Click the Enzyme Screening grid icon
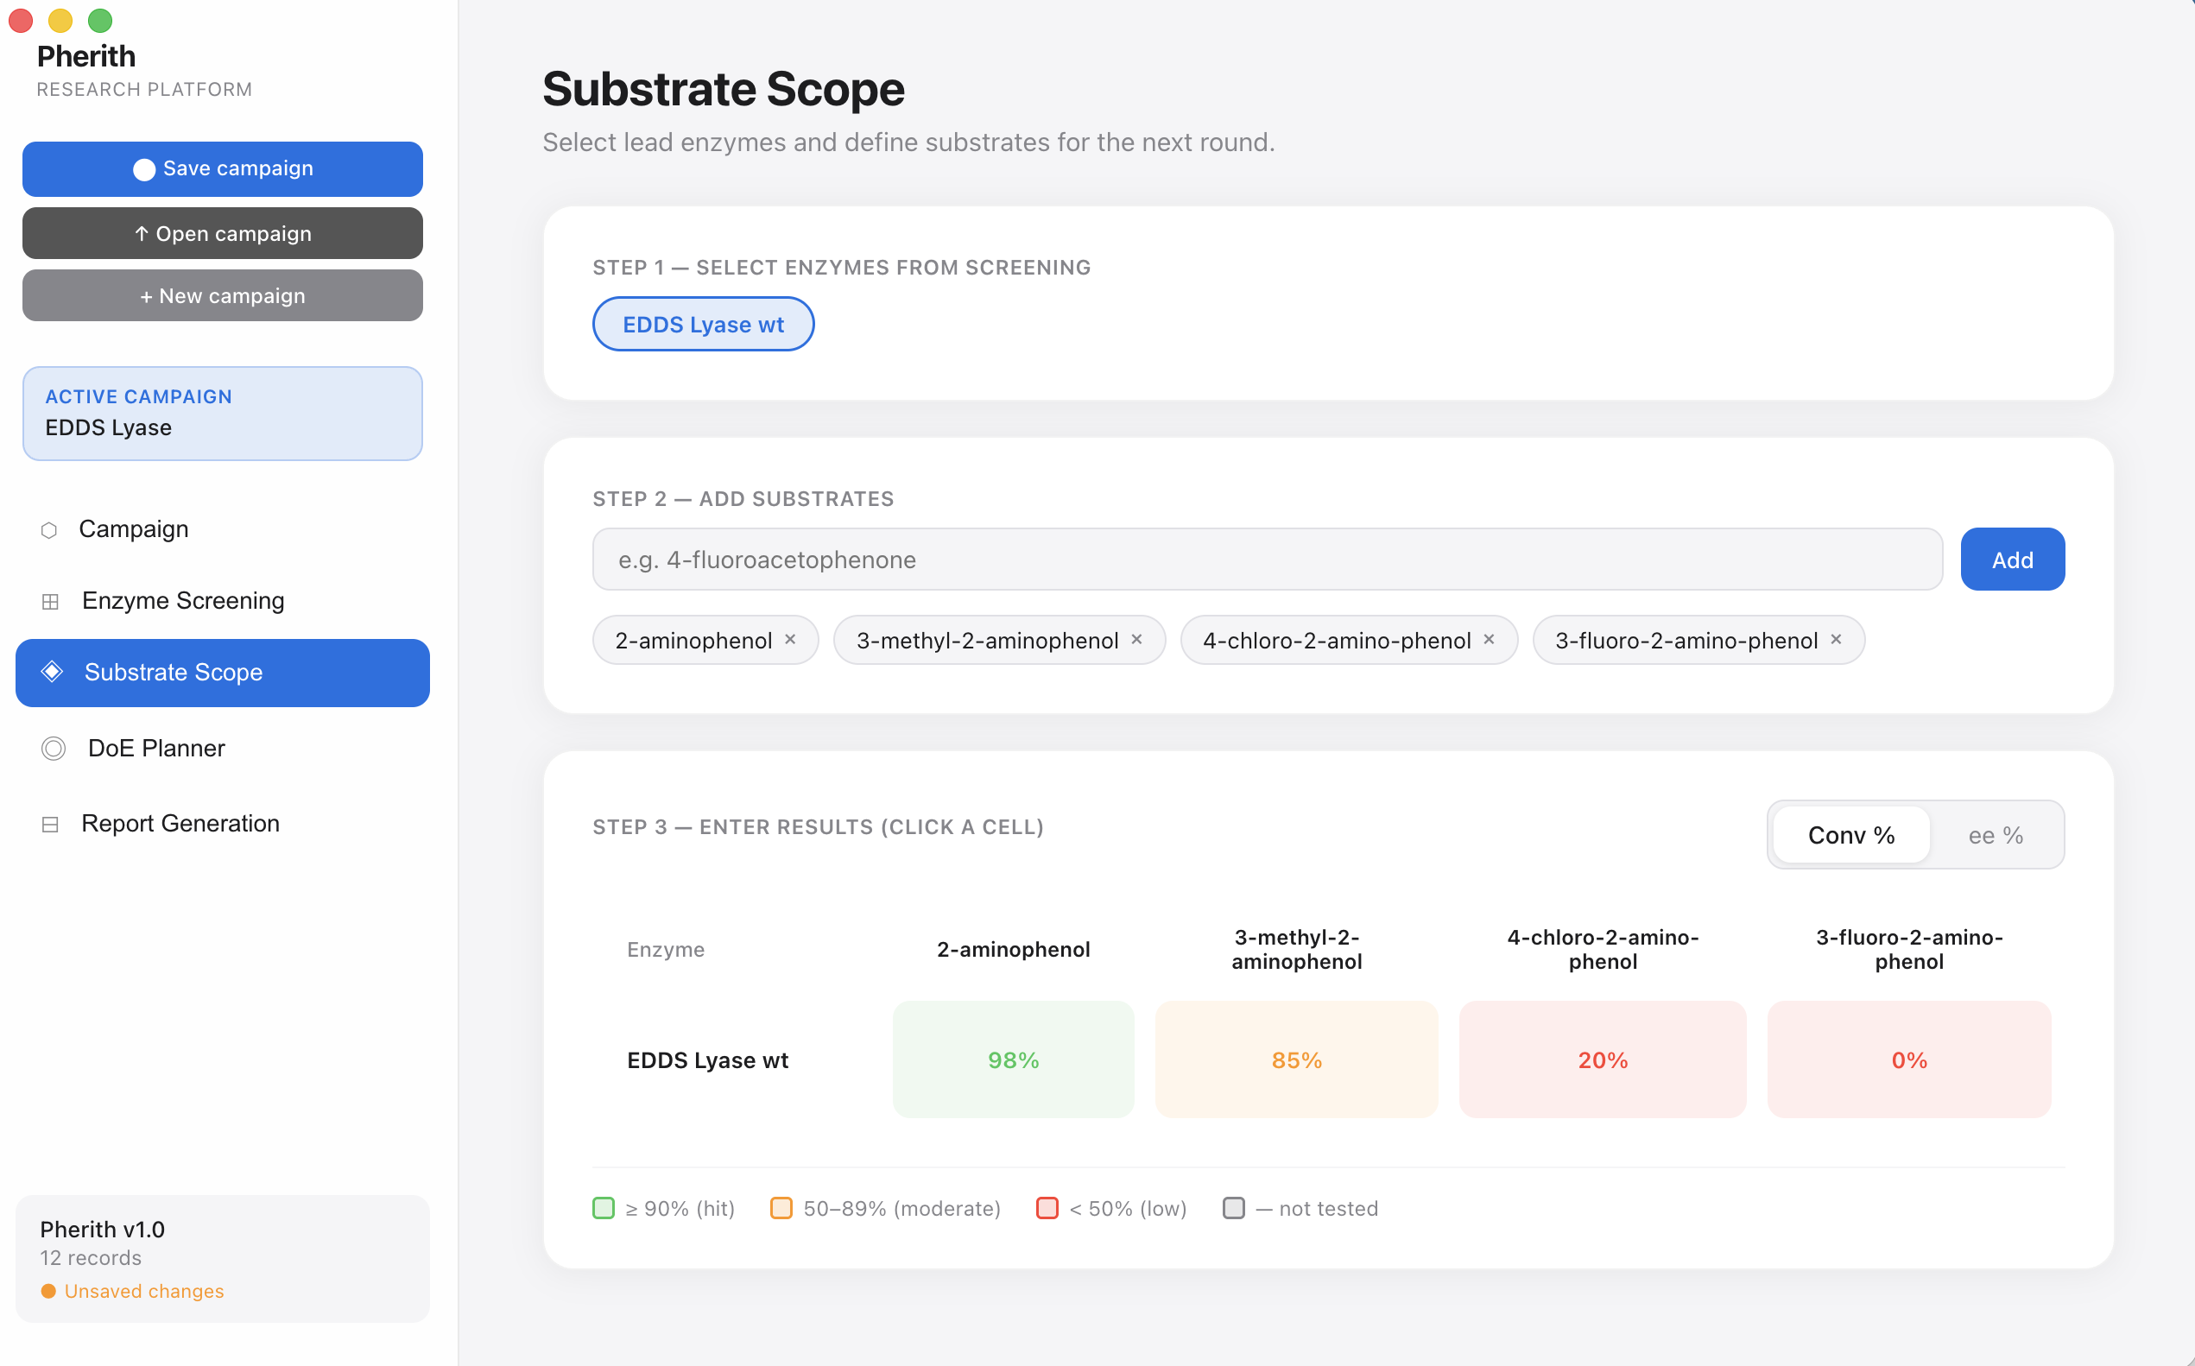 (51, 602)
